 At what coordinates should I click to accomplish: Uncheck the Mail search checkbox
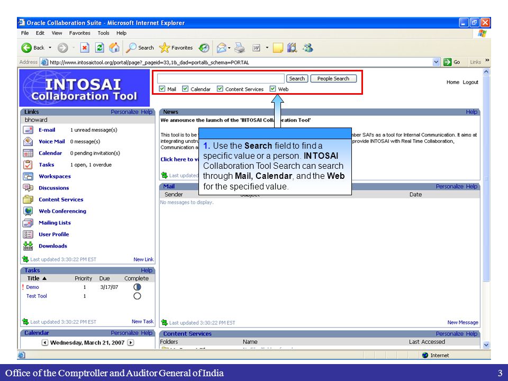click(x=162, y=89)
